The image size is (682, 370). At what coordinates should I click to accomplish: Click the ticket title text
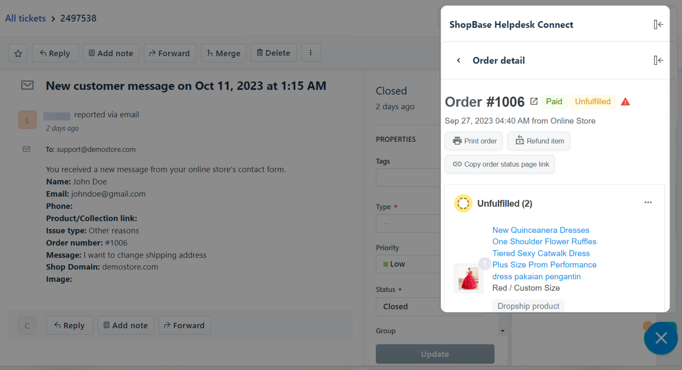(x=186, y=86)
